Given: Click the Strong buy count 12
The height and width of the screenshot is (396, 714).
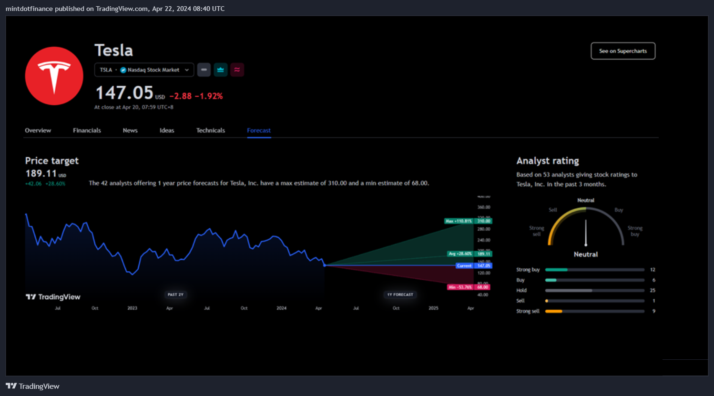Looking at the screenshot, I should 653,270.
